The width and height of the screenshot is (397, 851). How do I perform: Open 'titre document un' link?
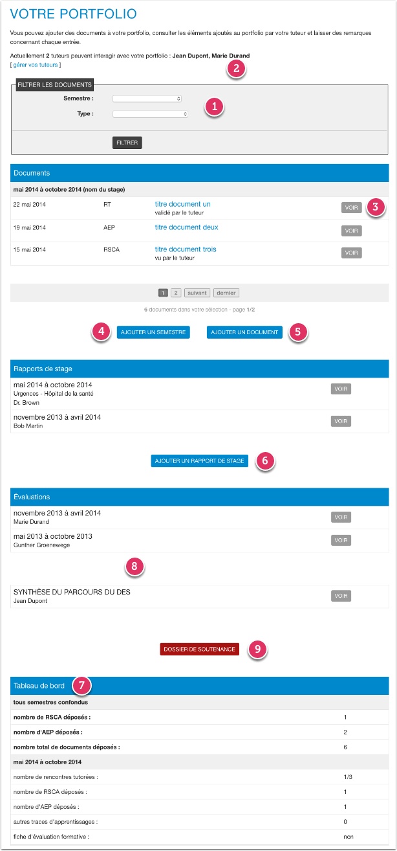[x=182, y=204]
